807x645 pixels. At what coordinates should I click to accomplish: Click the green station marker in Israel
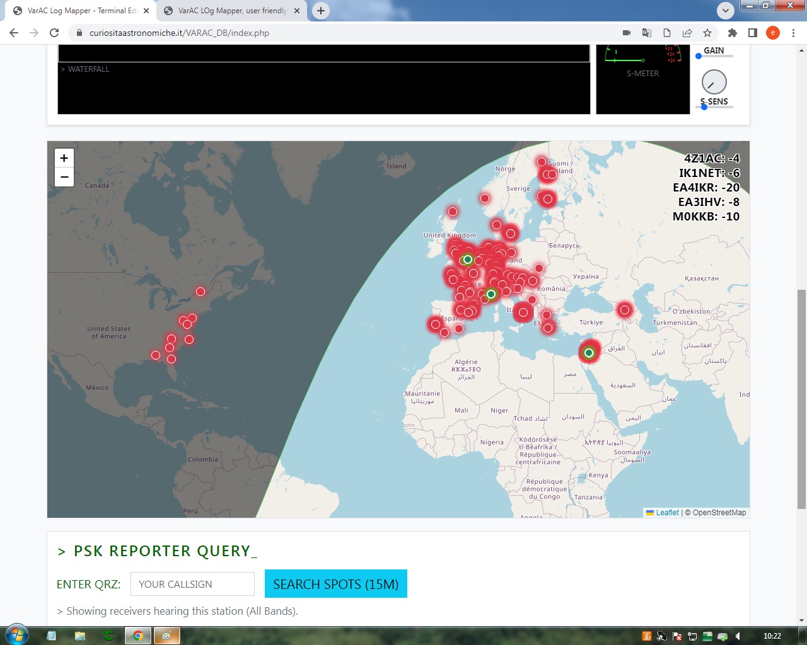coord(589,353)
